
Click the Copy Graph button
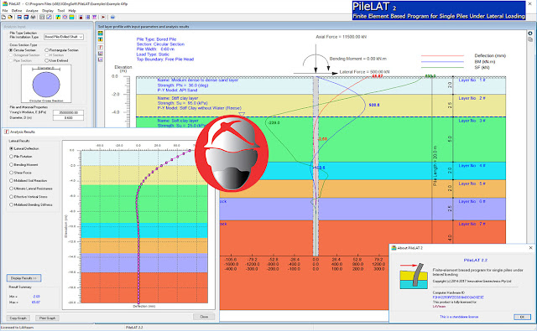[x=18, y=318]
